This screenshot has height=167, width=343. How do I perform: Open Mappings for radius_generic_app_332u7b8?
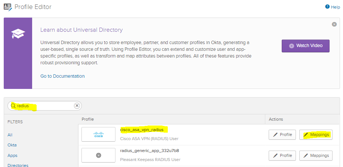tap(316, 155)
